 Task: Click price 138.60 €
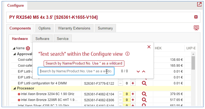pyautogui.click(x=176, y=60)
